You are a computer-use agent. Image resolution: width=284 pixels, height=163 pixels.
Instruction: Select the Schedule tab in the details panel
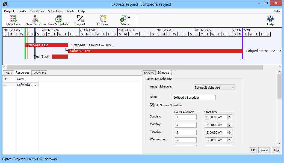(x=163, y=73)
